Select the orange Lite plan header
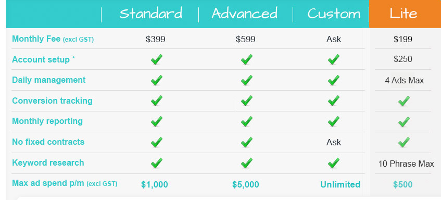Image resolution: width=441 pixels, height=200 pixels. [x=405, y=14]
